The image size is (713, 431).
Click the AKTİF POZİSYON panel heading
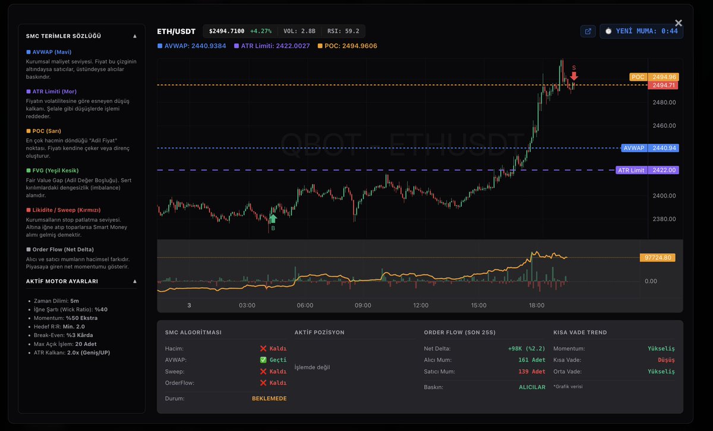[x=320, y=332]
